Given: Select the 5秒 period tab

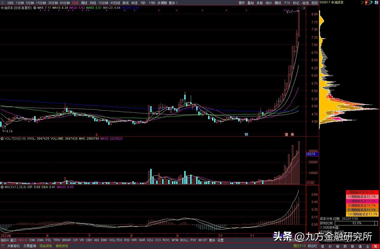Looking at the screenshot, I should click(143, 3).
